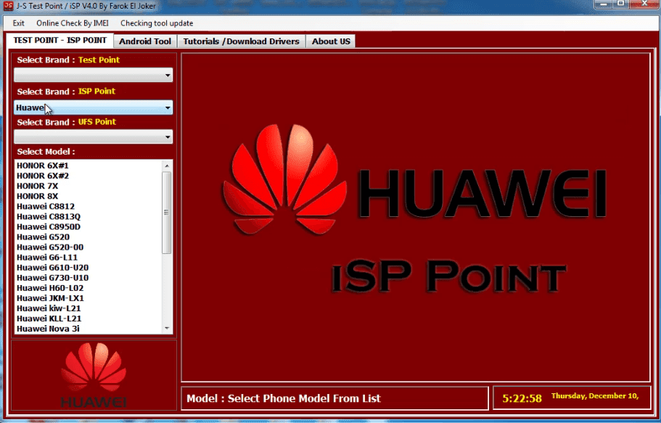Select HONOR 7X model
Screen dimensions: 661x423
tap(38, 186)
